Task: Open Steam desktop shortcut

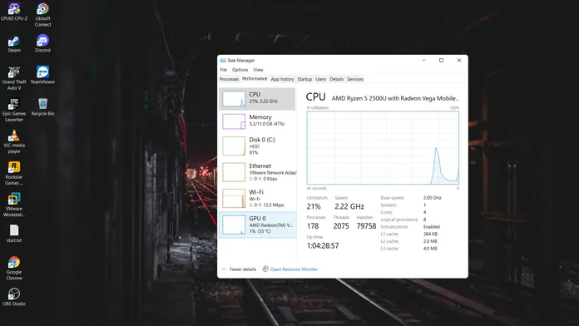Action: click(x=14, y=44)
